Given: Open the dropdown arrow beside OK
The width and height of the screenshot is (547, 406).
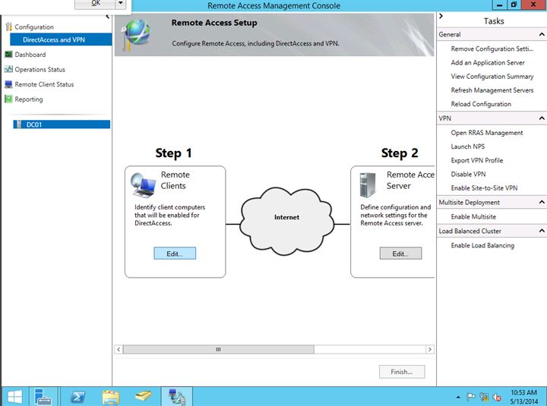Looking at the screenshot, I should coord(120,4).
